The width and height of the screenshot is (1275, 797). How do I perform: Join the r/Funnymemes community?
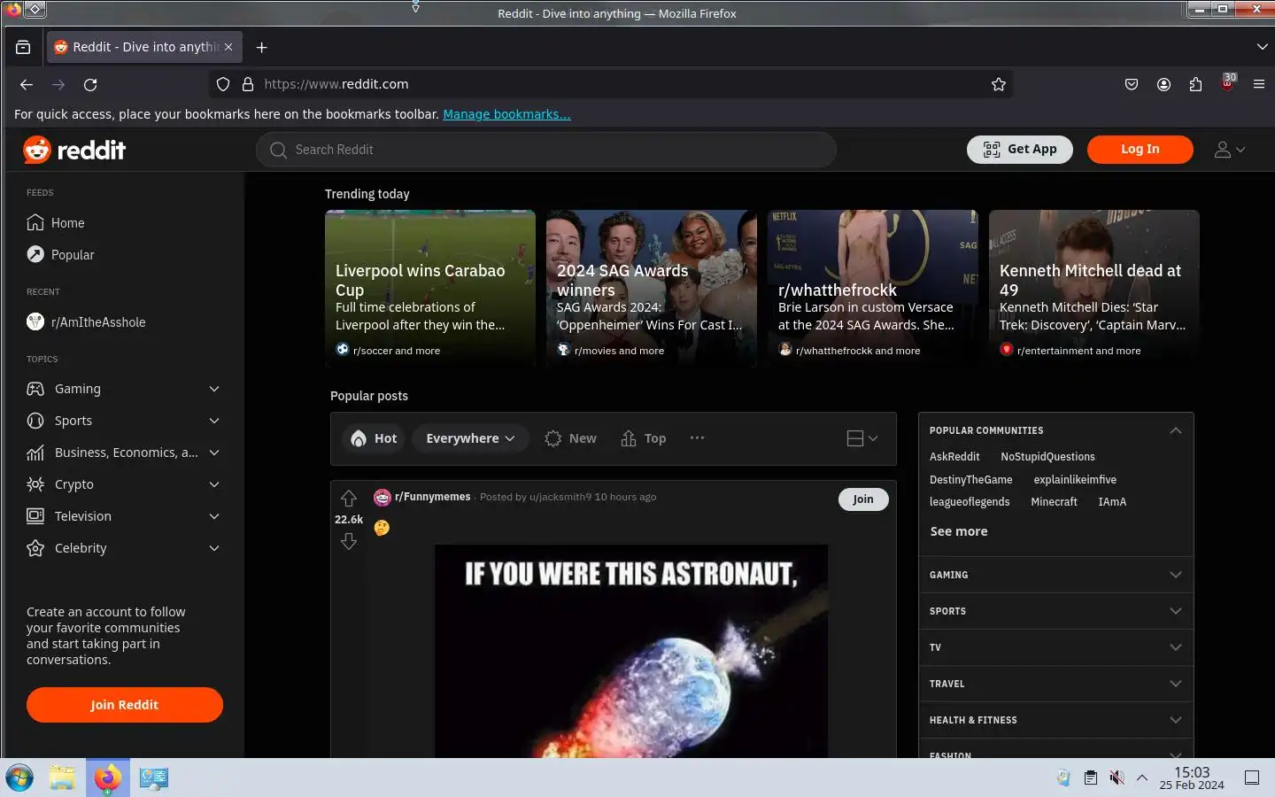pos(863,499)
